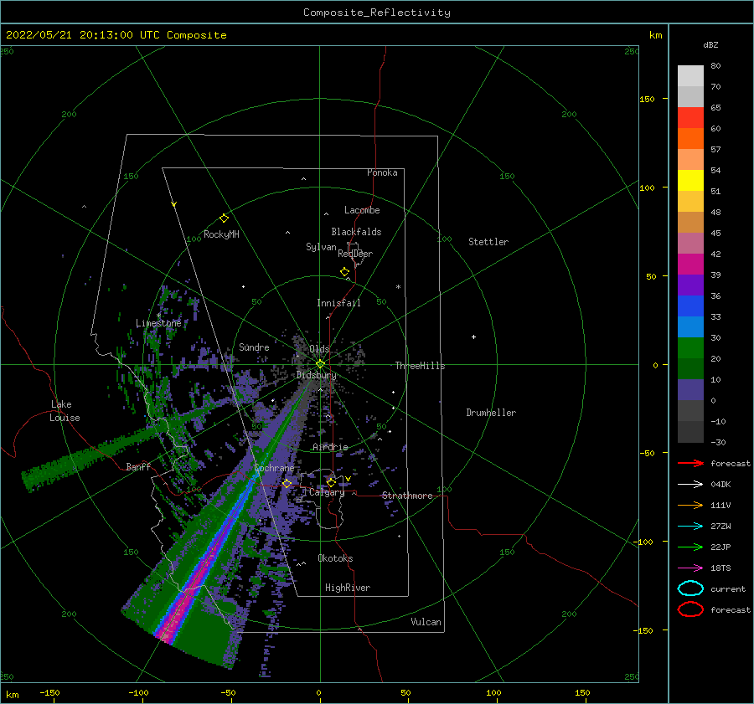Click the 2022/05/21 20:13:00 UTC Composite timestamp
This screenshot has width=754, height=704.
click(116, 35)
